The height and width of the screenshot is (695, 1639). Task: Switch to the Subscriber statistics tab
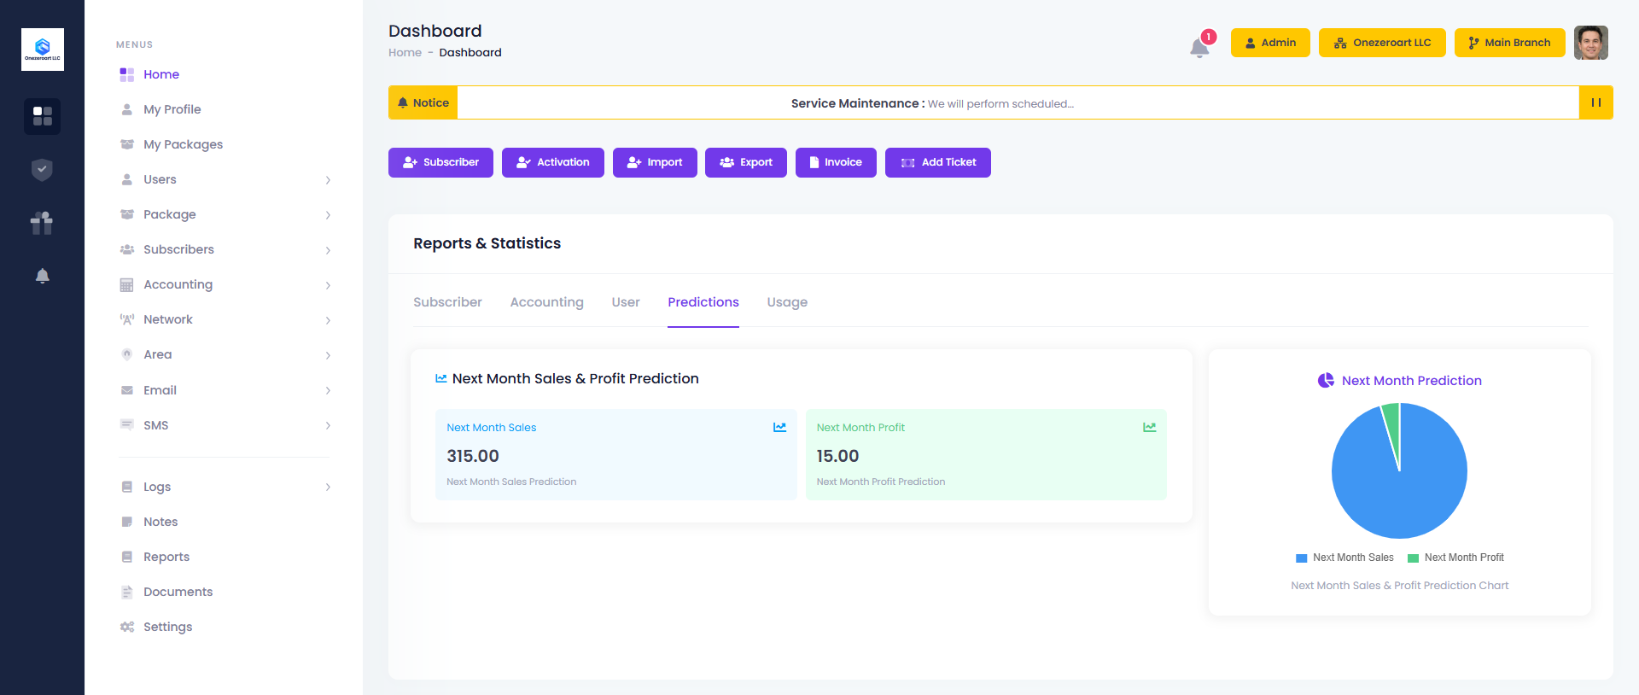(x=447, y=302)
